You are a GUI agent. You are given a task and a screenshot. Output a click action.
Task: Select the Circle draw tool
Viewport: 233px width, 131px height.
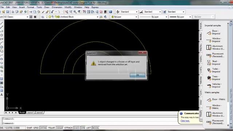[x=1, y=47]
